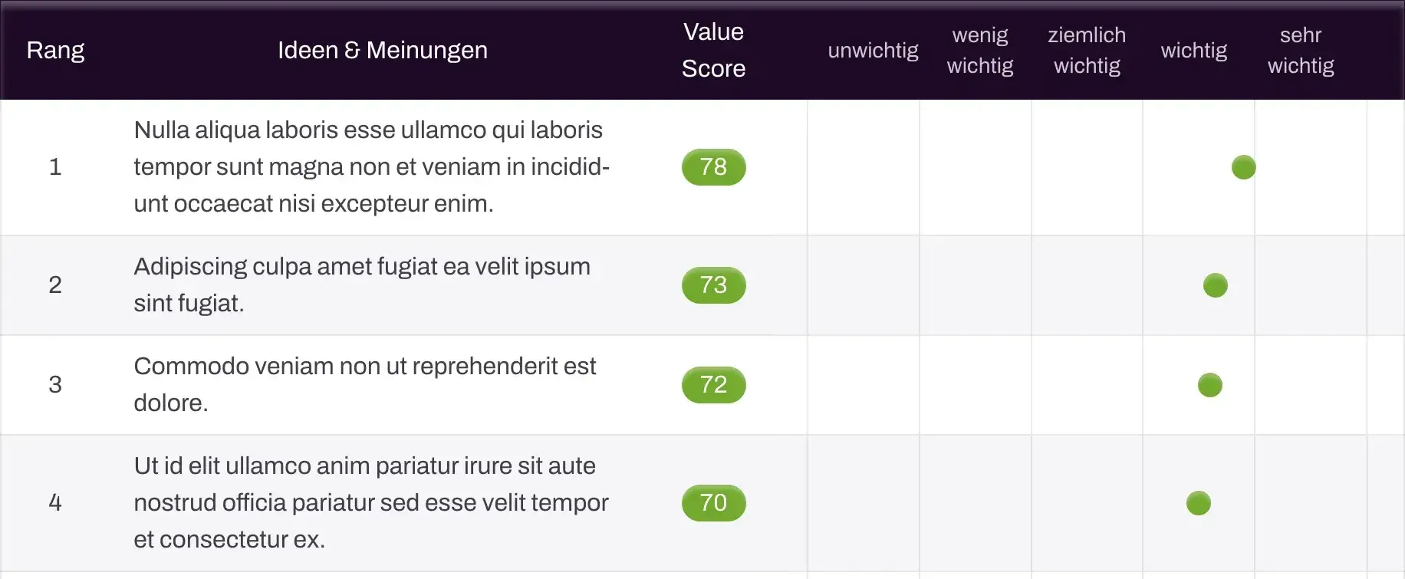
Task: Click the green 73 score badge
Action: (713, 285)
